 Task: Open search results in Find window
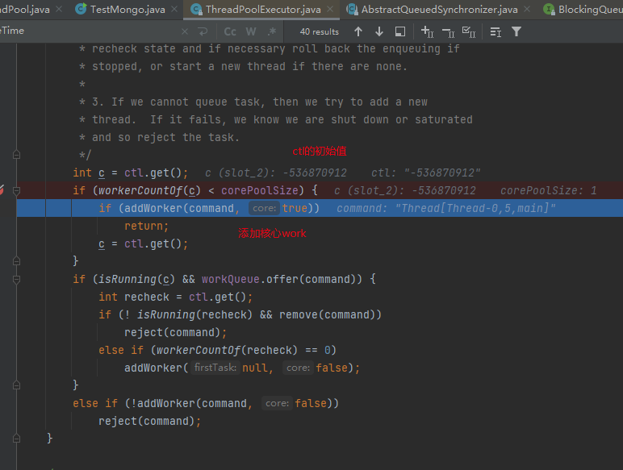click(x=400, y=31)
